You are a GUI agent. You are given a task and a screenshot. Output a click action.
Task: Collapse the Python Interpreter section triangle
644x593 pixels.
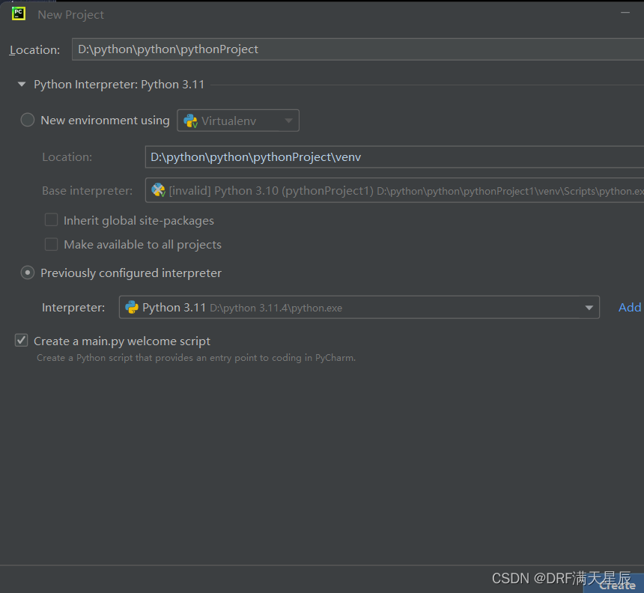(x=22, y=84)
